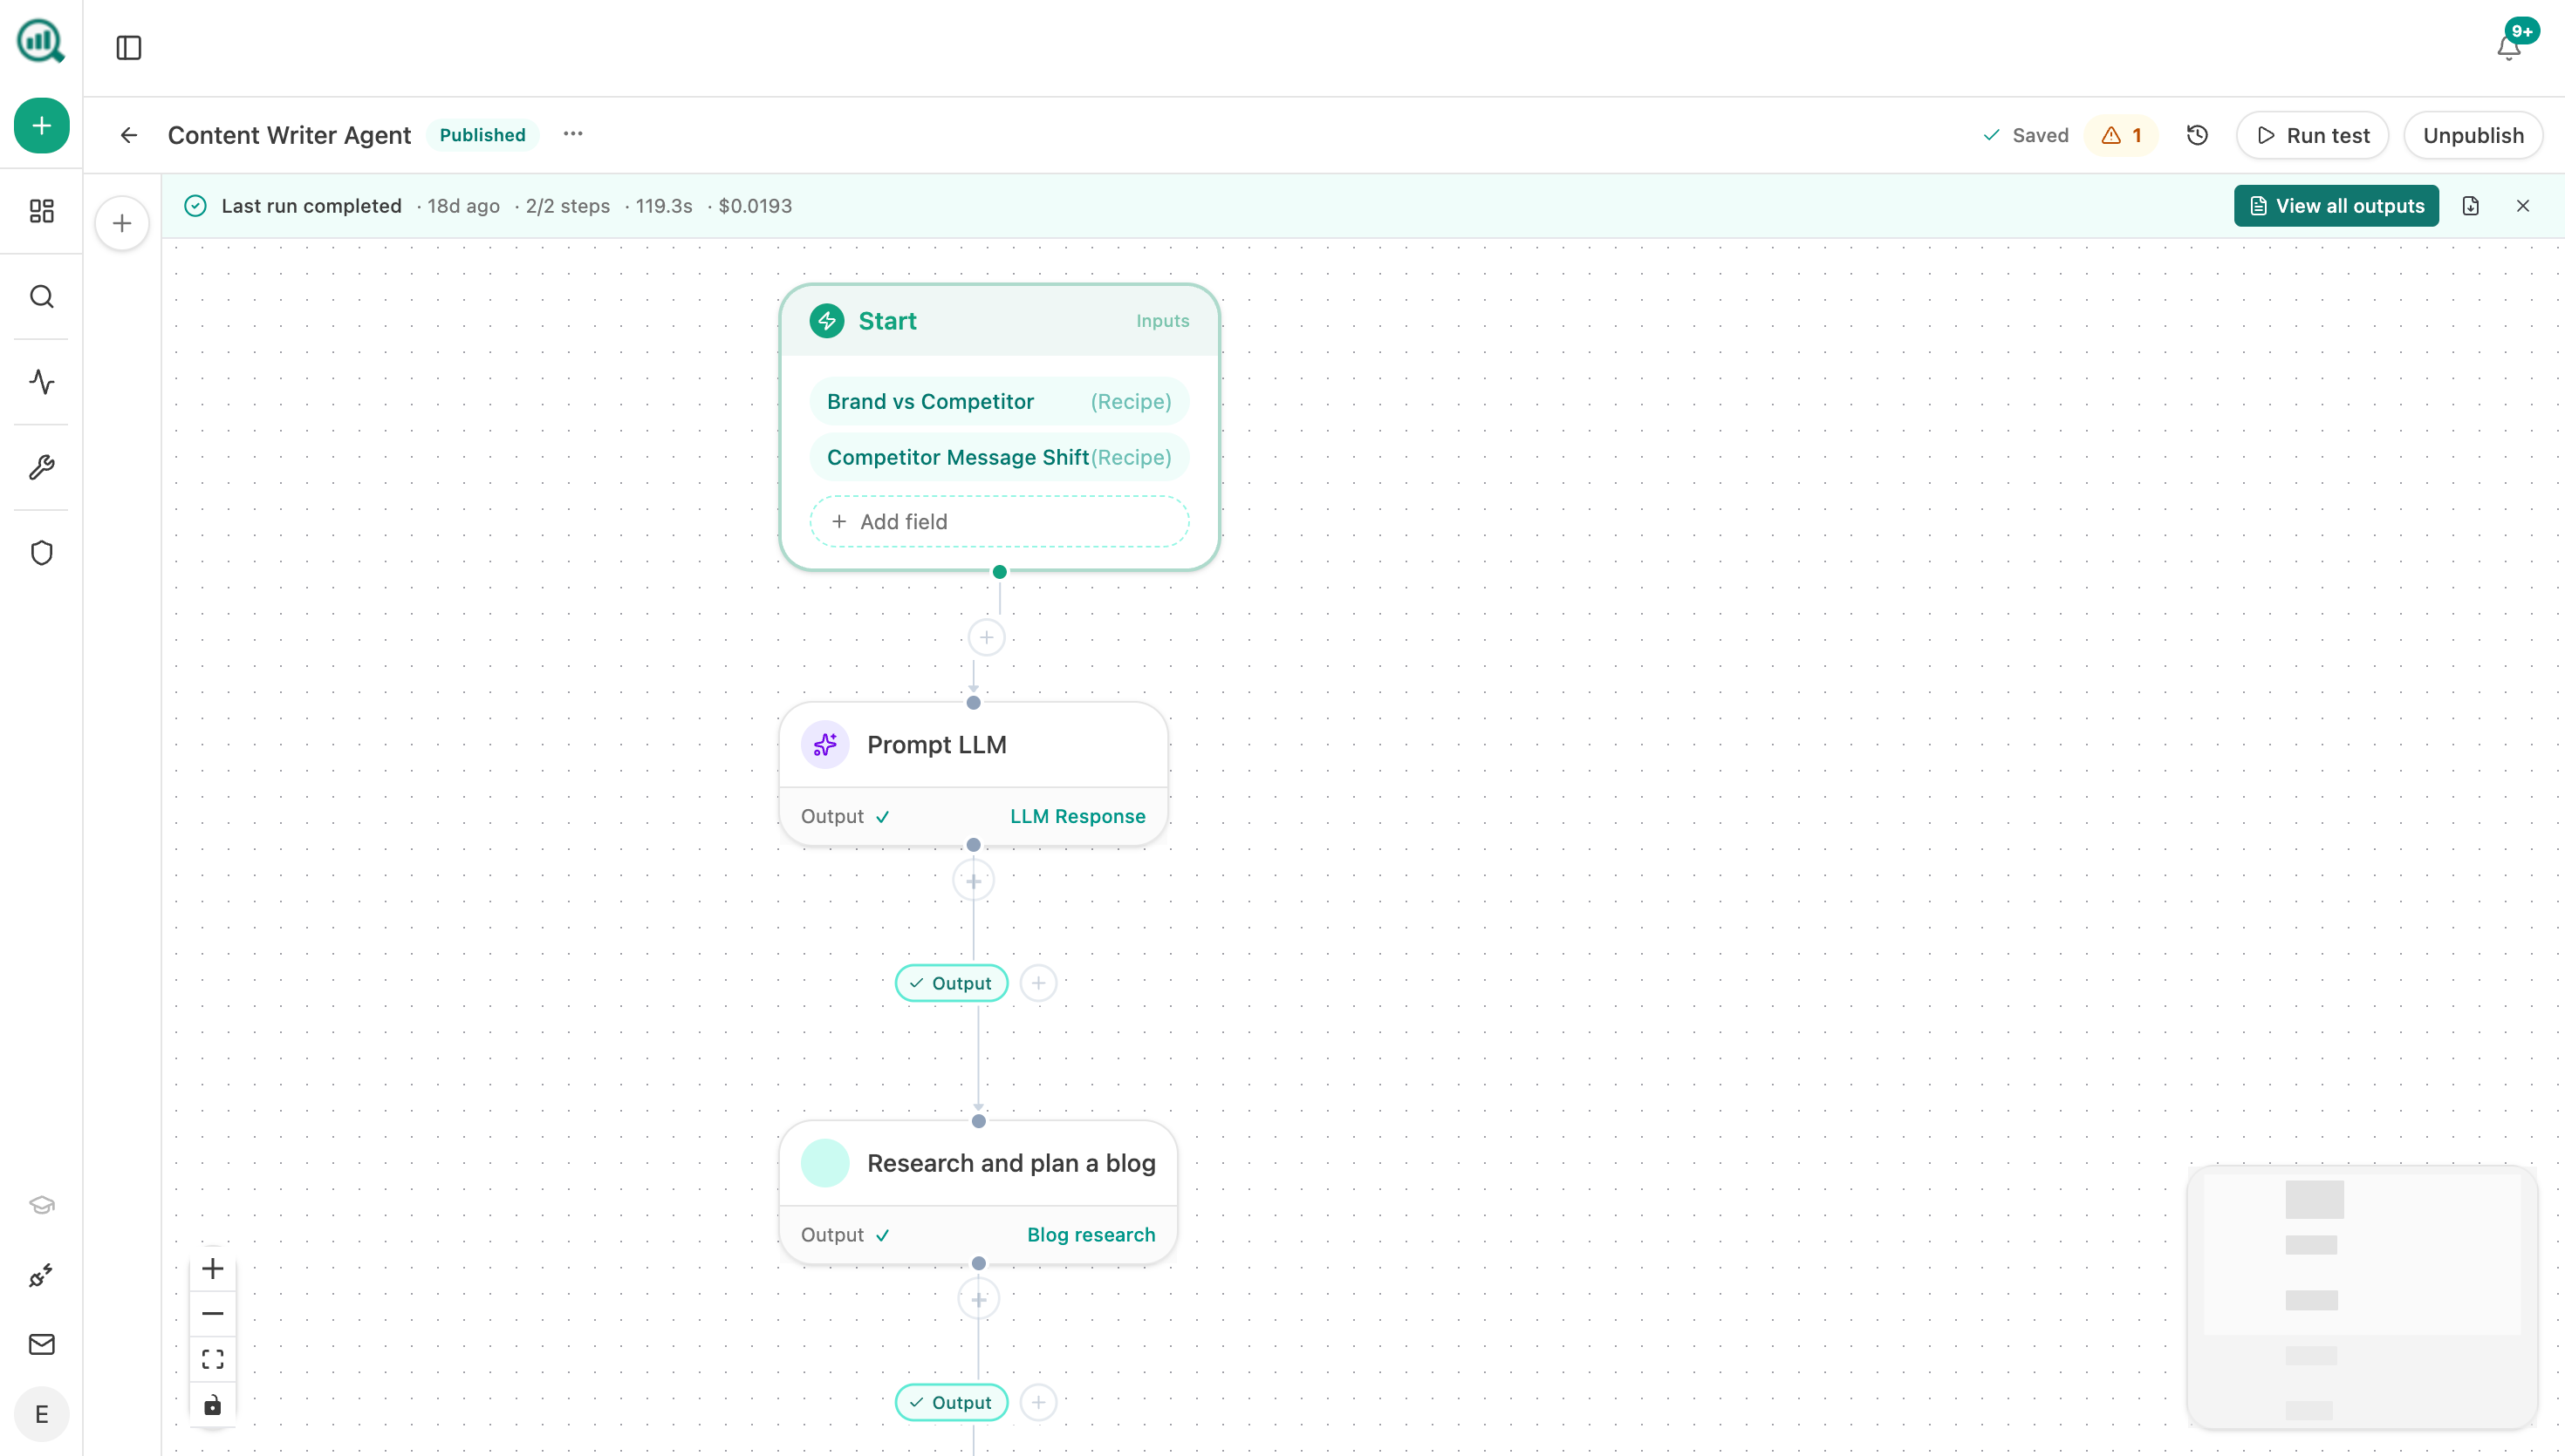The height and width of the screenshot is (1456, 2565).
Task: Go back with the arrow icon
Action: [129, 135]
